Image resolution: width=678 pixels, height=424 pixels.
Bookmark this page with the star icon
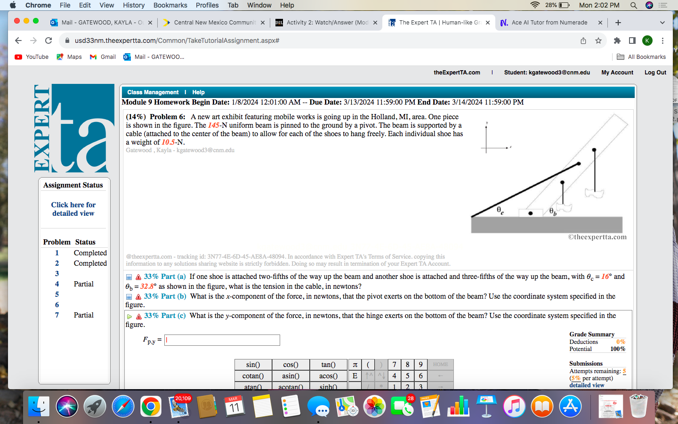(x=598, y=41)
